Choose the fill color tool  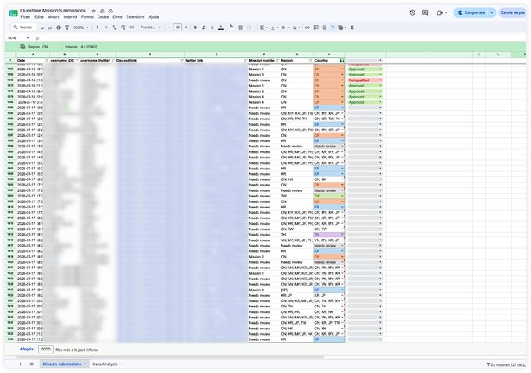[232, 27]
